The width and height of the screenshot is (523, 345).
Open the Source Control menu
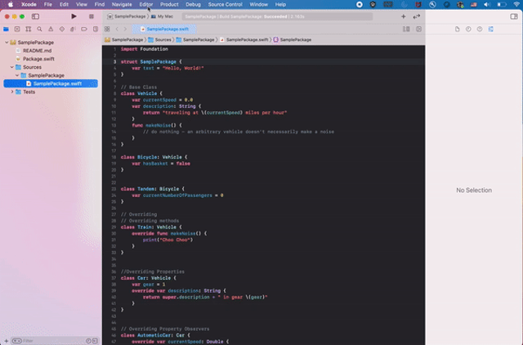[x=226, y=4]
